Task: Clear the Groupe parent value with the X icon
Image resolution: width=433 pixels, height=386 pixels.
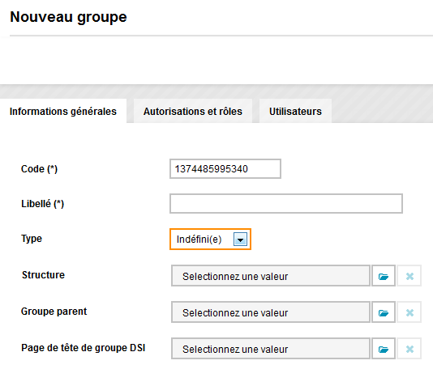Action: [x=409, y=312]
